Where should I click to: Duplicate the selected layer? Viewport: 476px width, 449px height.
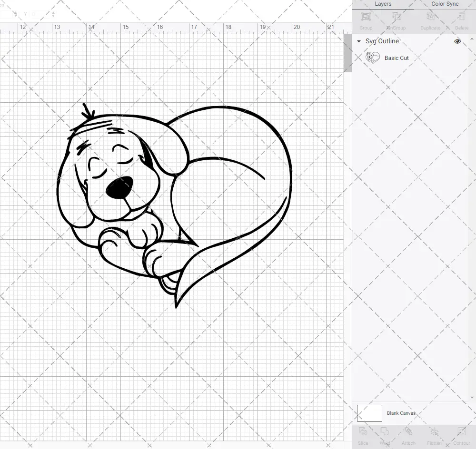[430, 20]
